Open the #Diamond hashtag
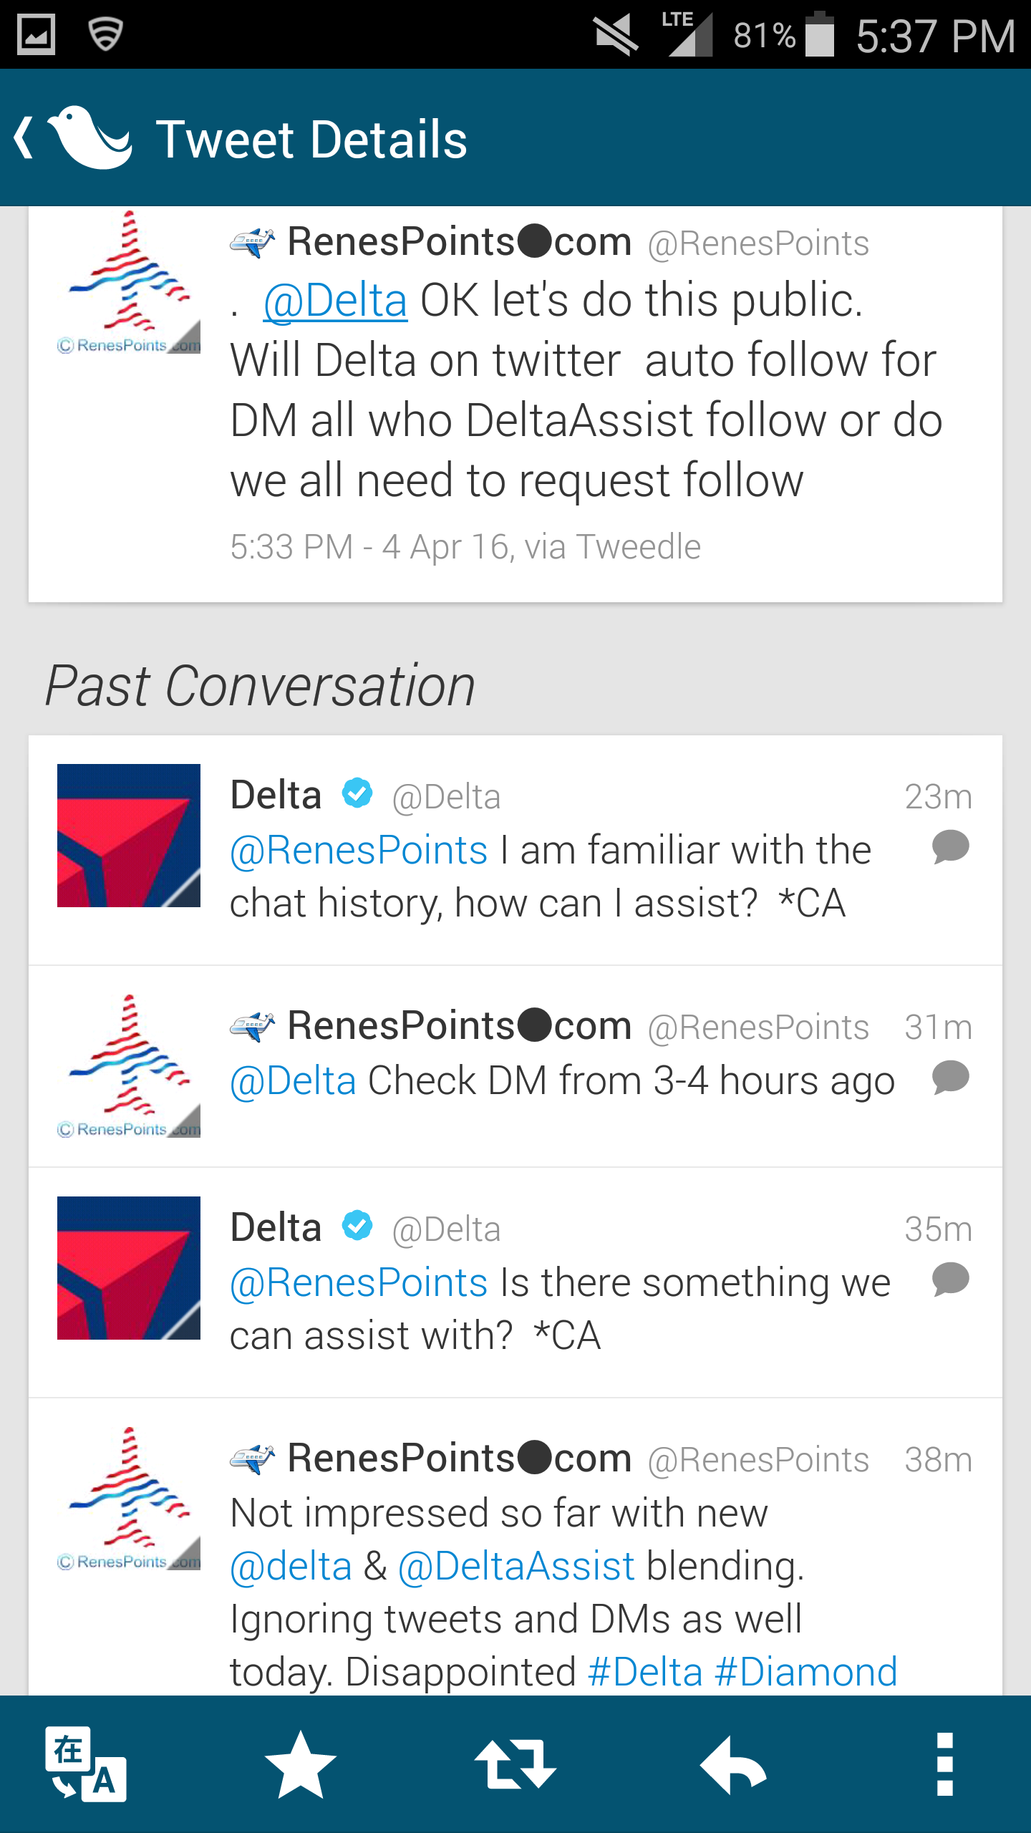1031x1833 pixels. point(806,1673)
